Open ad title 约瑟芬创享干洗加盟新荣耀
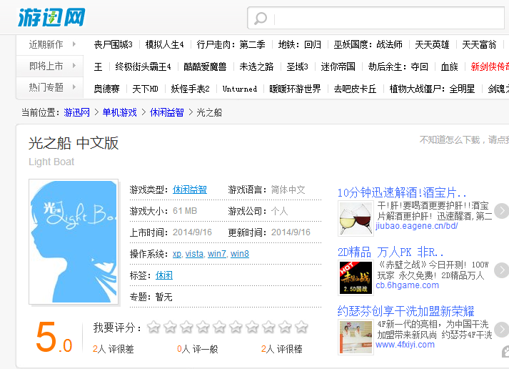509x369 pixels. 405,311
